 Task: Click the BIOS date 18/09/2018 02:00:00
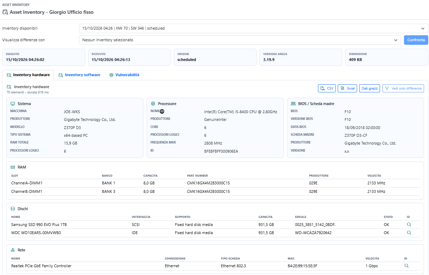click(x=362, y=128)
